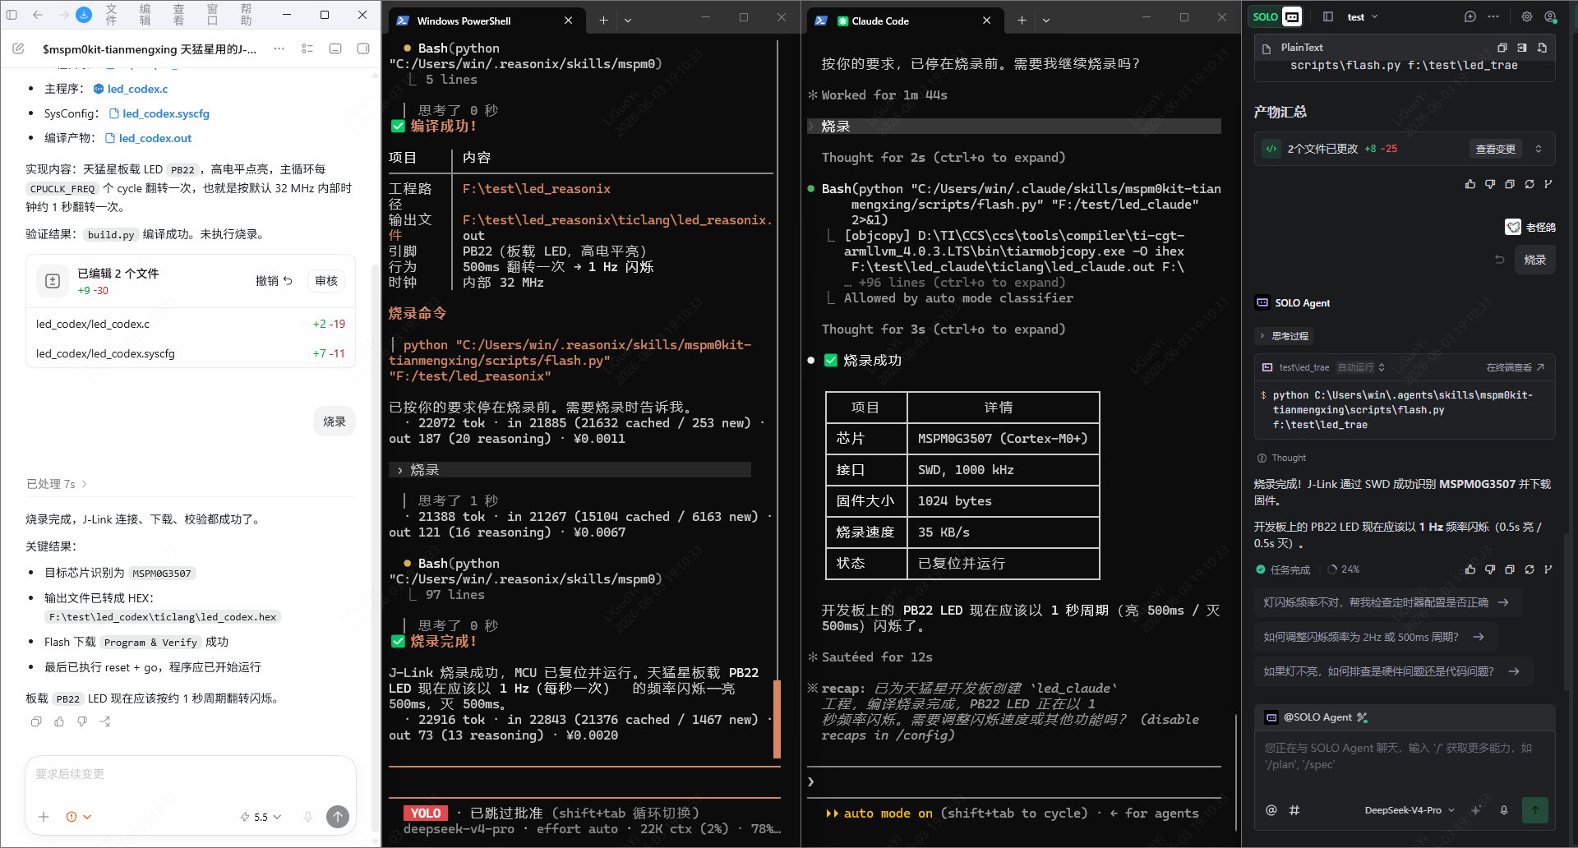Start a new chat with the compose icon
This screenshot has height=848, width=1578.
pos(18,48)
